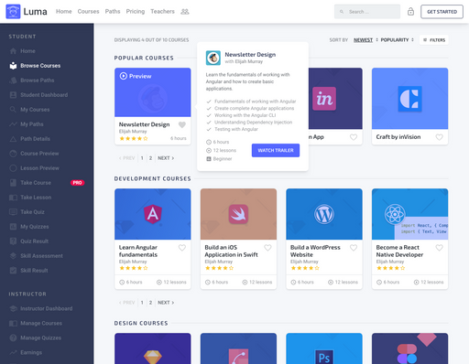Click the Skill Assessment layers icon
This screenshot has width=469, height=364.
[x=13, y=256]
